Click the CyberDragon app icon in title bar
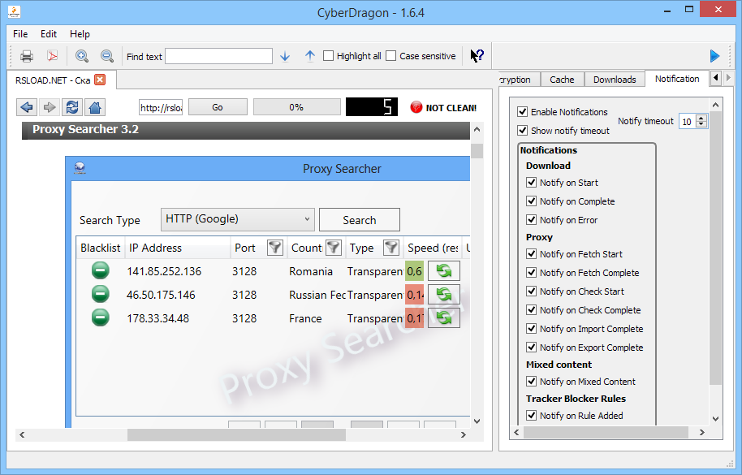 [14, 12]
